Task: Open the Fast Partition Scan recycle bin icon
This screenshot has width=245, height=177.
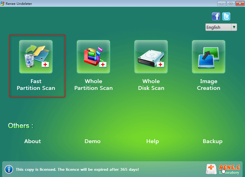Action: pos(36,57)
